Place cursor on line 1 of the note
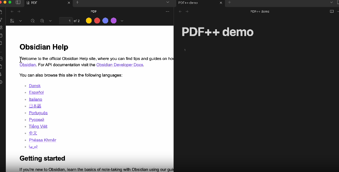This screenshot has width=339, height=172. (260, 50)
